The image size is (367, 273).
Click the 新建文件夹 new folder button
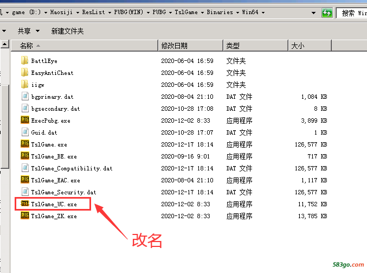[x=67, y=31]
